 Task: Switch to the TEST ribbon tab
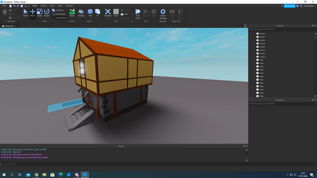[52, 6]
